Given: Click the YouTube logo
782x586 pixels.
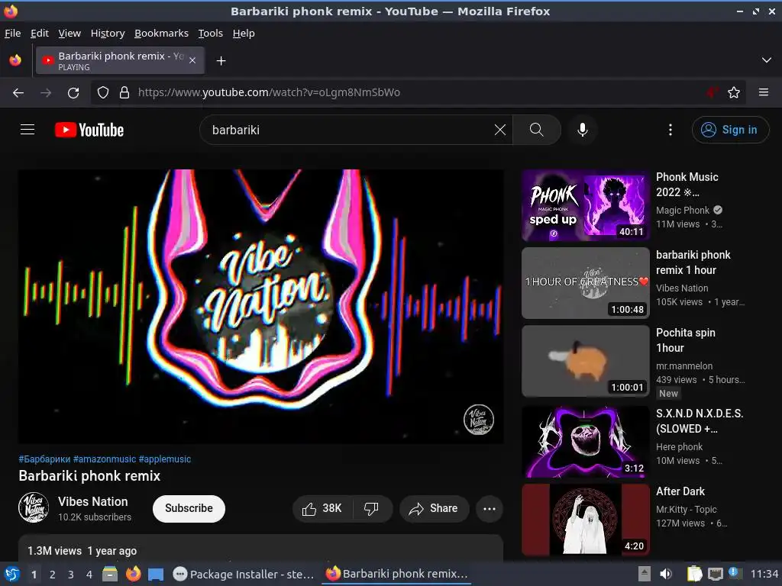Looking at the screenshot, I should point(89,130).
